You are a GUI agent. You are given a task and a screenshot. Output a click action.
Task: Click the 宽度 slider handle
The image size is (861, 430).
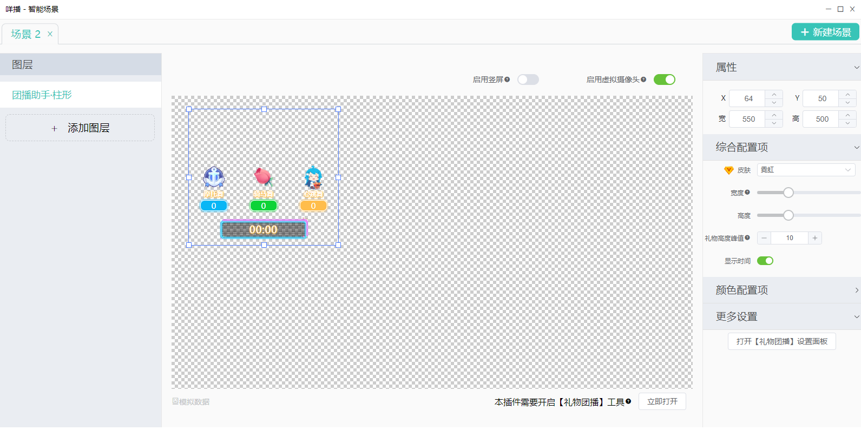pyautogui.click(x=788, y=193)
